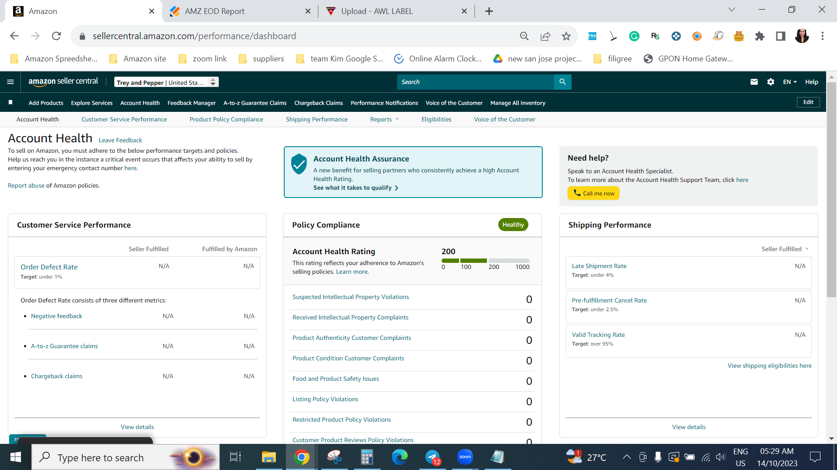
Task: Show hidden system tray icons
Action: tap(626, 457)
